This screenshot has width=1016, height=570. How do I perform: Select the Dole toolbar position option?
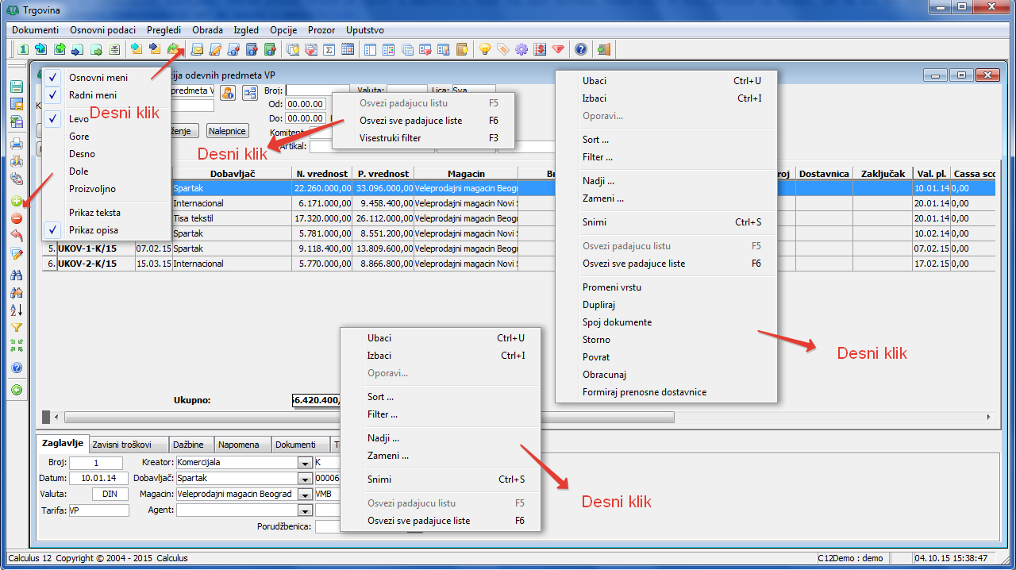click(106, 171)
